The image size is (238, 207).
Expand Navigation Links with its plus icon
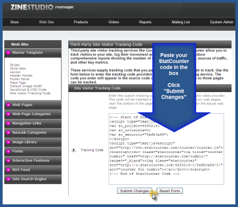[8, 123]
